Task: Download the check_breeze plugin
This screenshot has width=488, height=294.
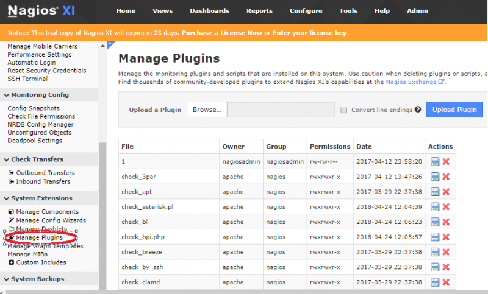Action: pos(435,252)
